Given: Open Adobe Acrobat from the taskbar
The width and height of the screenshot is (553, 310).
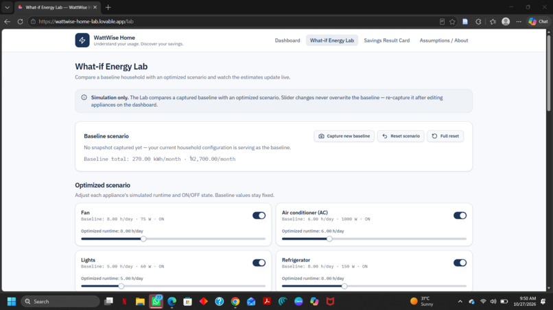Looking at the screenshot, I should [x=267, y=302].
